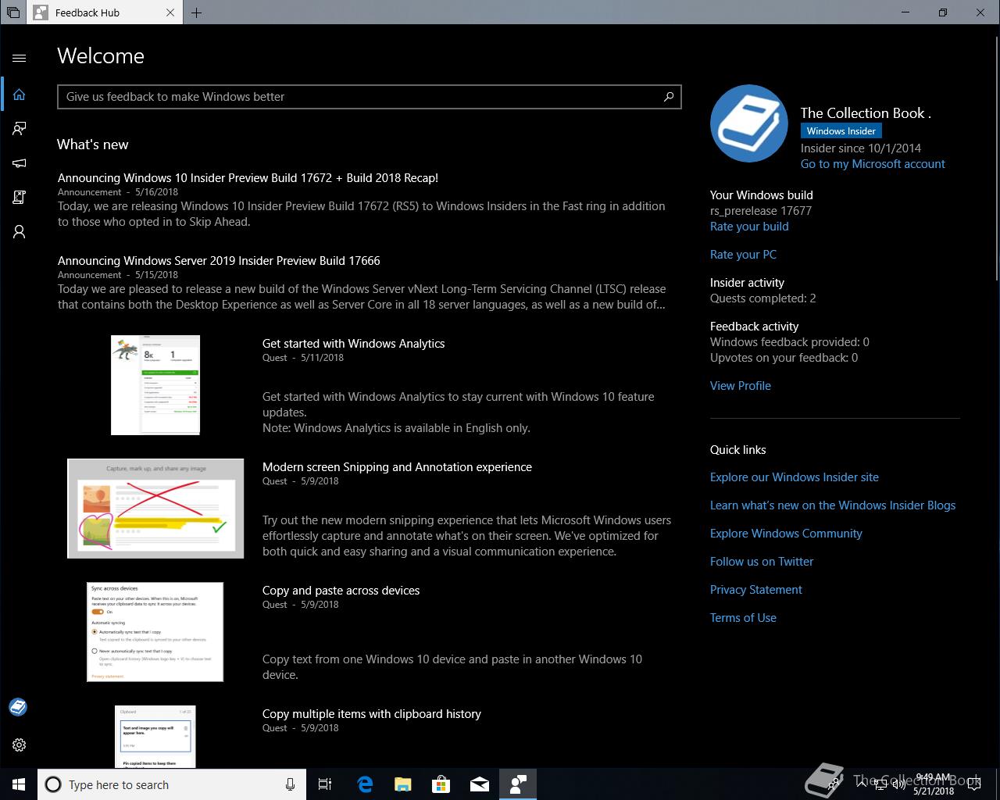This screenshot has width=1000, height=800.
Task: Open the Profile person icon in sidebar
Action: tap(20, 232)
